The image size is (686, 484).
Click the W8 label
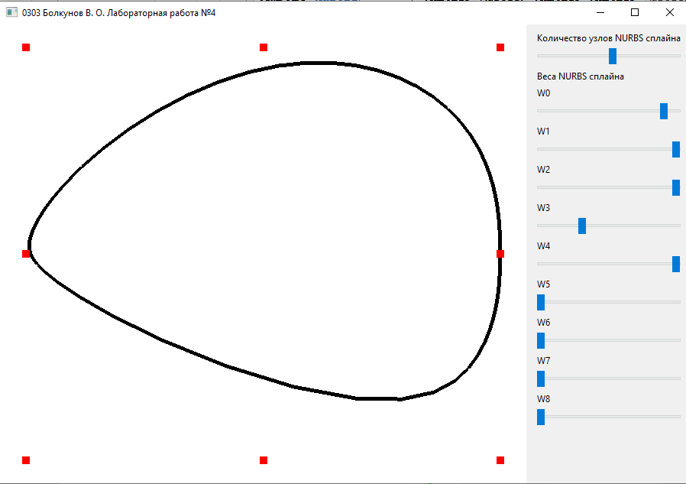tap(543, 399)
